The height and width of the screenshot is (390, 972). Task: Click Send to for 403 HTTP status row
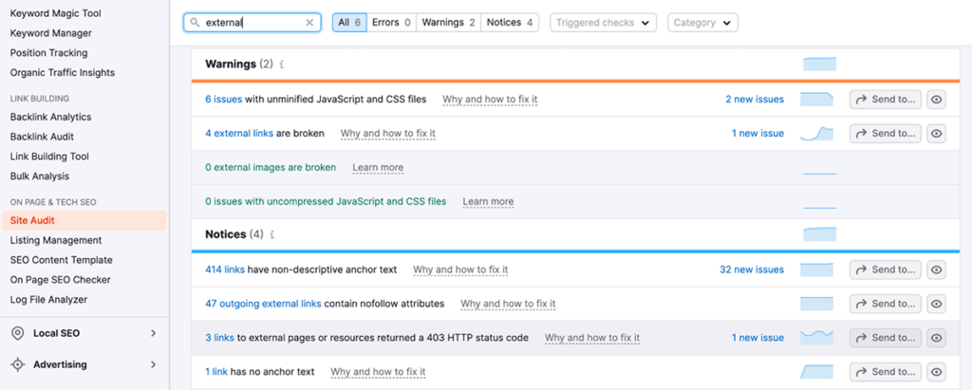(x=886, y=338)
